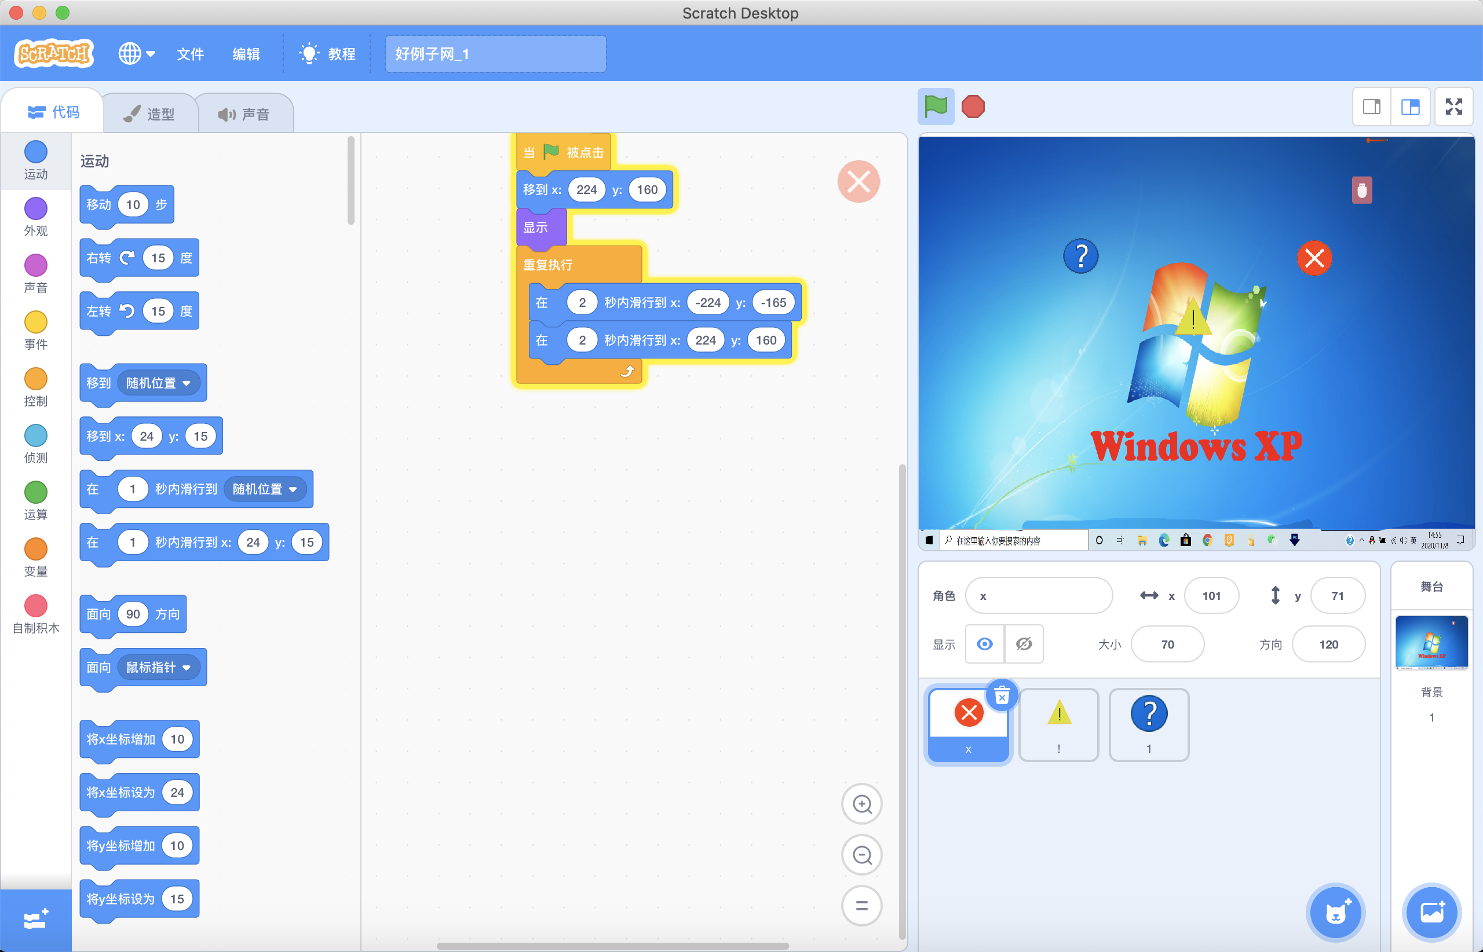
Task: Click the yellow warning triangle on the stage
Action: [1193, 317]
